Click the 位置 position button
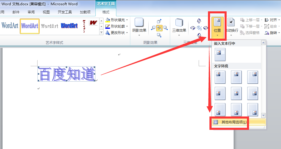 (217, 27)
